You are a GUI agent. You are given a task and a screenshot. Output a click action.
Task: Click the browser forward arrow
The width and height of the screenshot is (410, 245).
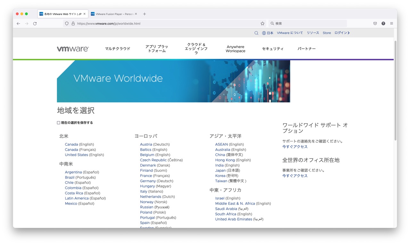point(27,23)
